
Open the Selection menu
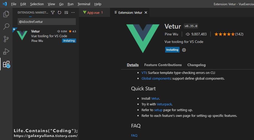37,4
